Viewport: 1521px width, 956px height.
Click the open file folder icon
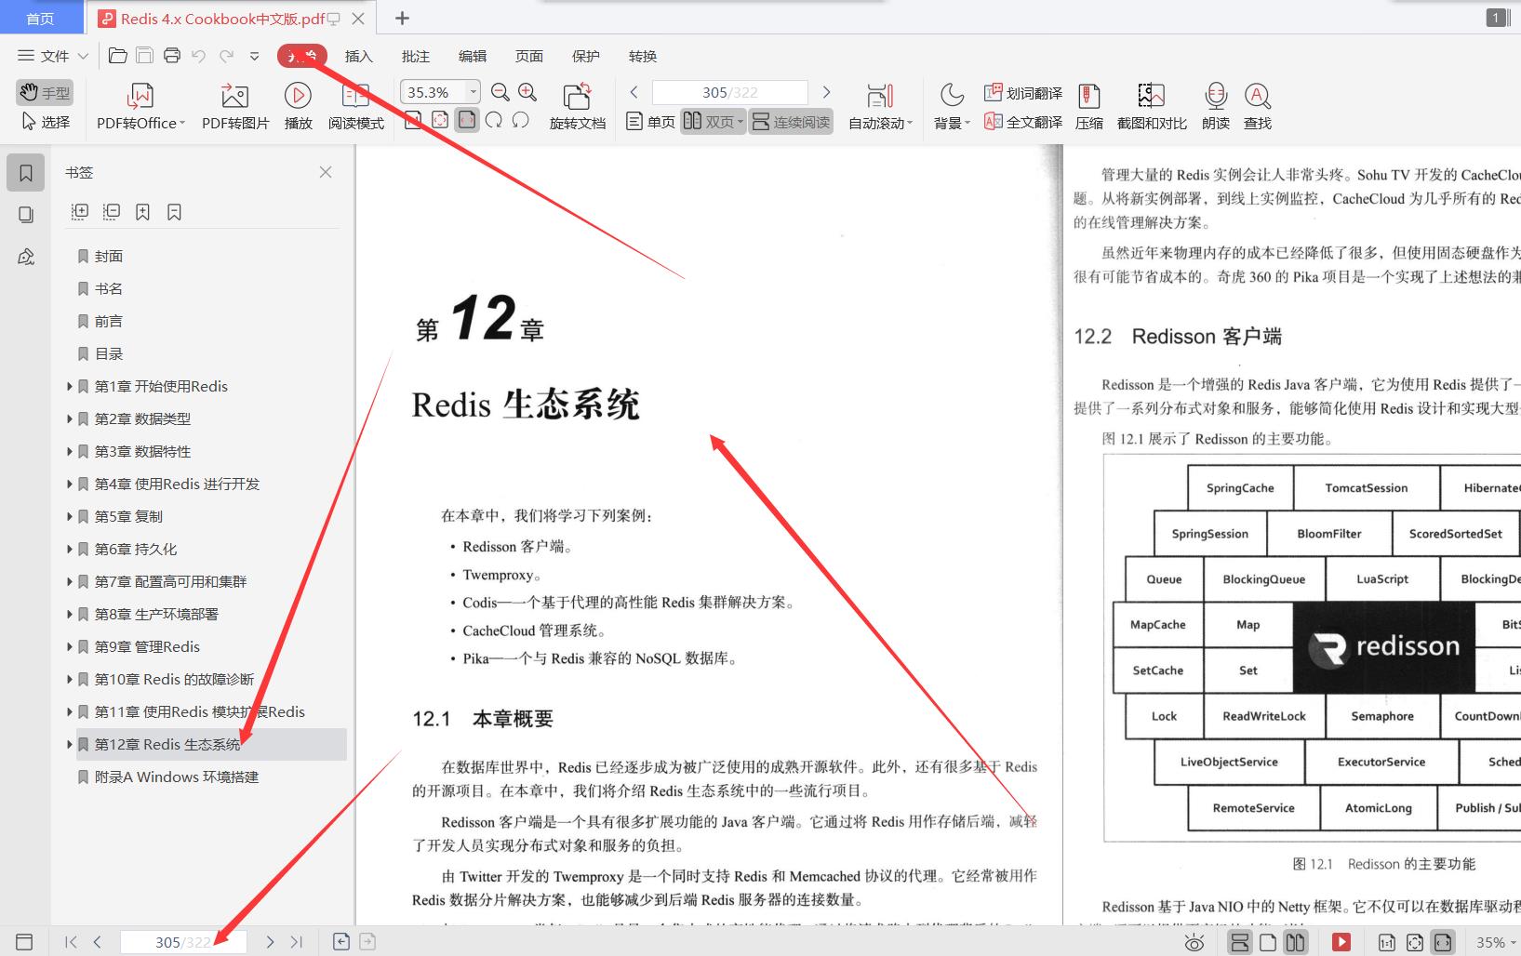(x=118, y=56)
